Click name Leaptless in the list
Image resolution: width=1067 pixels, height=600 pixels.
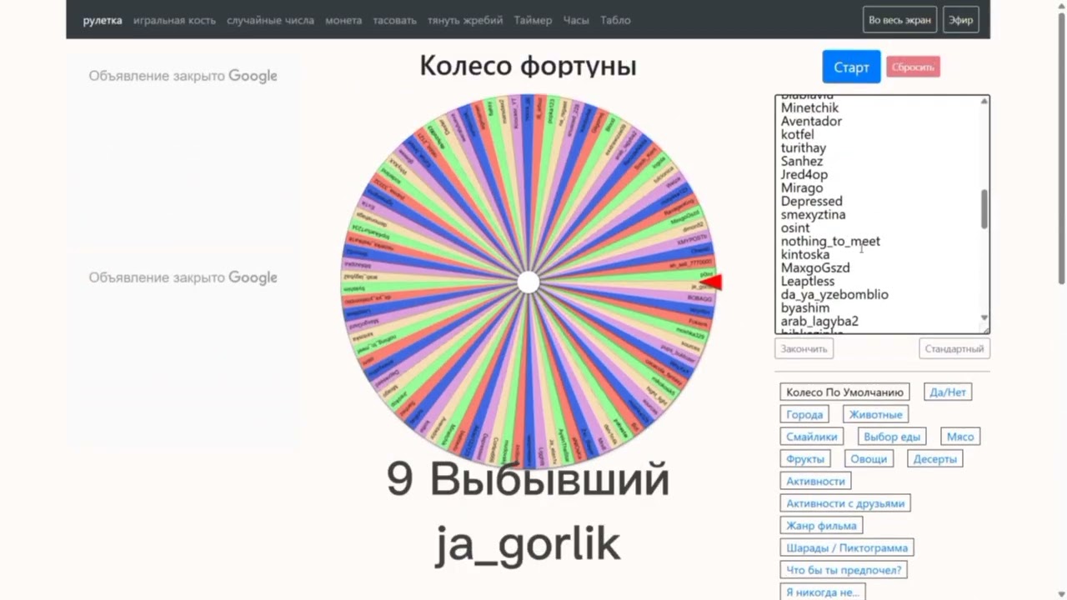tap(808, 281)
